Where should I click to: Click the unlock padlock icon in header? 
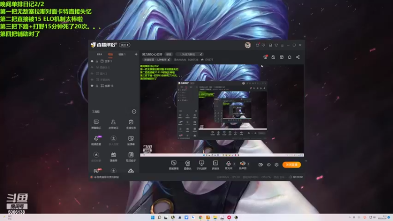[273, 57]
